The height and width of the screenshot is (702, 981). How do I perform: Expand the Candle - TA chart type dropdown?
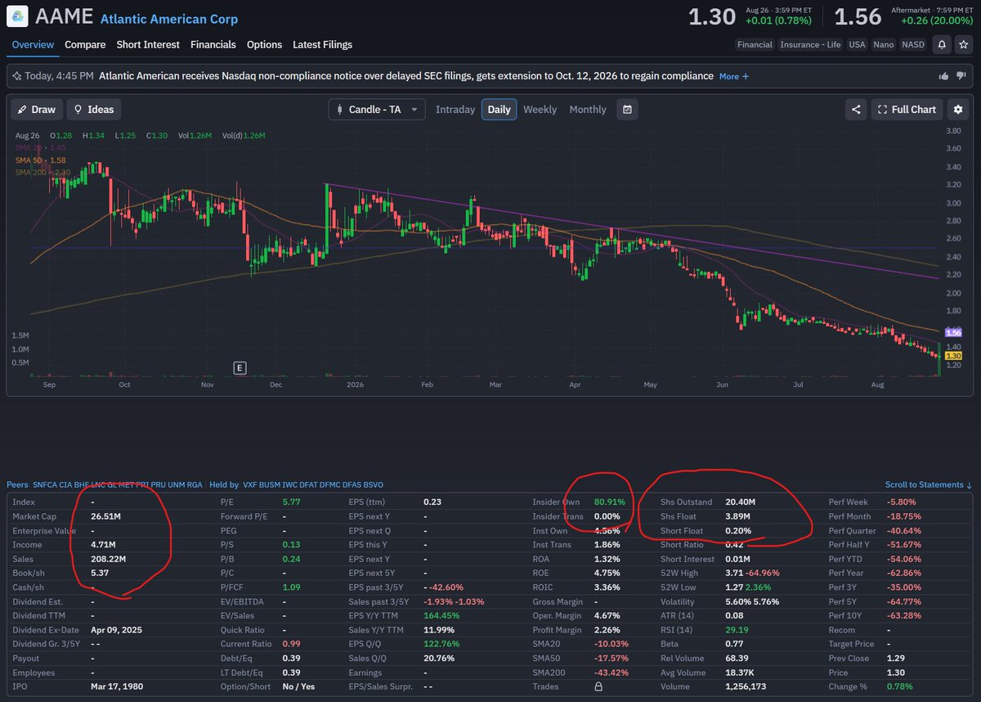377,110
